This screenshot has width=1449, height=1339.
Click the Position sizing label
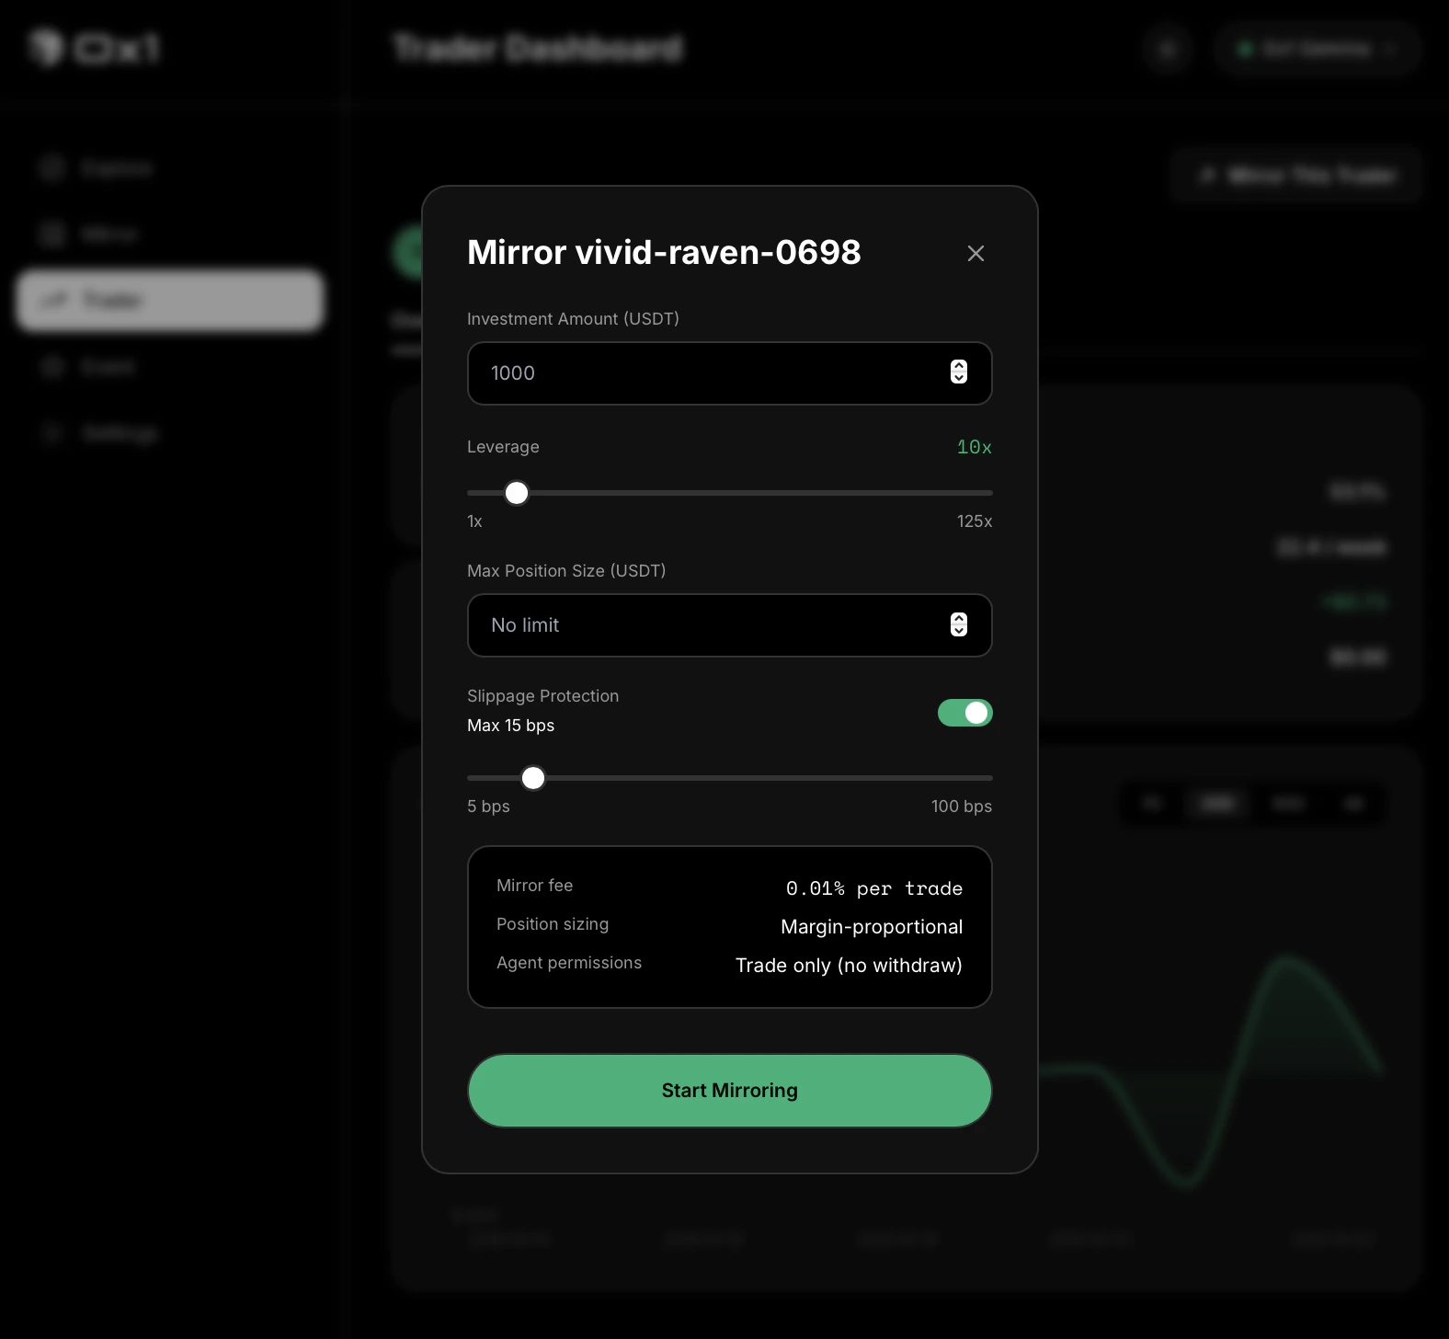[553, 924]
